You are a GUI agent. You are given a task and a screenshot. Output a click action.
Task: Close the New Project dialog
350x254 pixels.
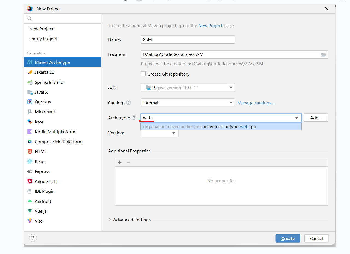pos(327,9)
